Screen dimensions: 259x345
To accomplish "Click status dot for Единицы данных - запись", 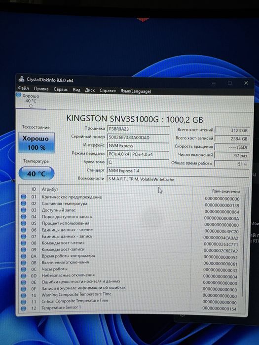I will tap(24, 236).
